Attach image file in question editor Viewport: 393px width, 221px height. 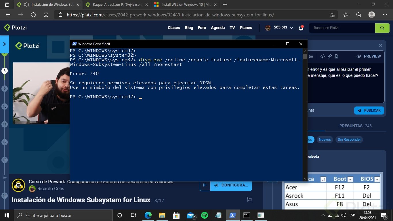pyautogui.click(x=337, y=56)
